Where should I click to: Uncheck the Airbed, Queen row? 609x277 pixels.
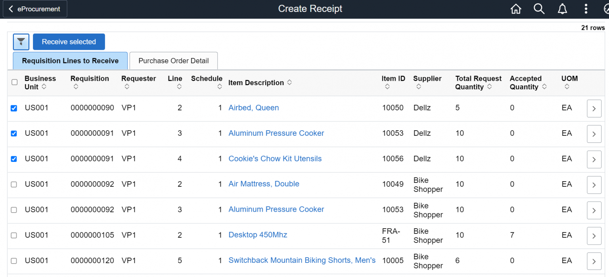(x=14, y=108)
